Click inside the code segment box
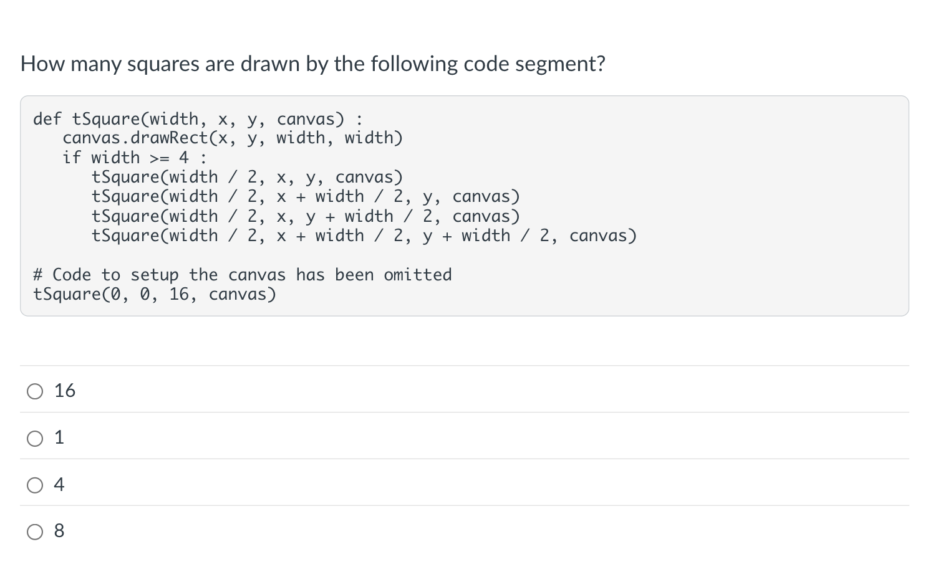Screen dimensions: 928x572 coord(465,206)
